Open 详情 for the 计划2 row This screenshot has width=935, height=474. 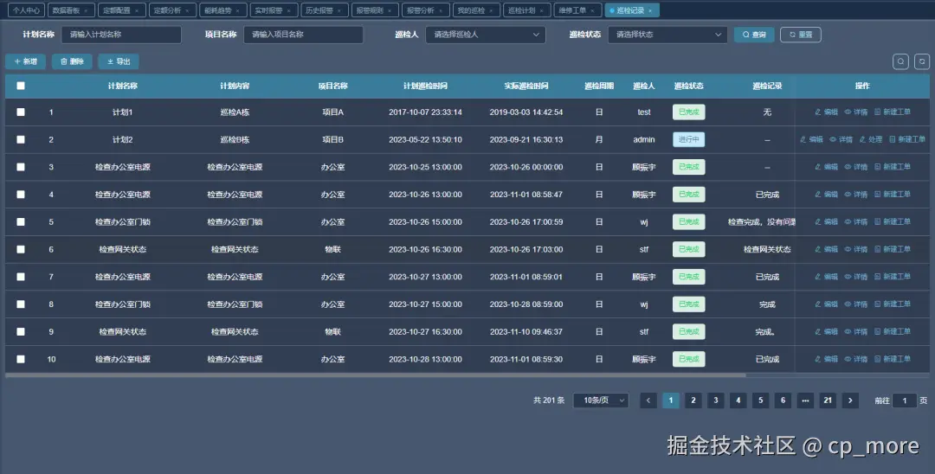click(x=841, y=139)
